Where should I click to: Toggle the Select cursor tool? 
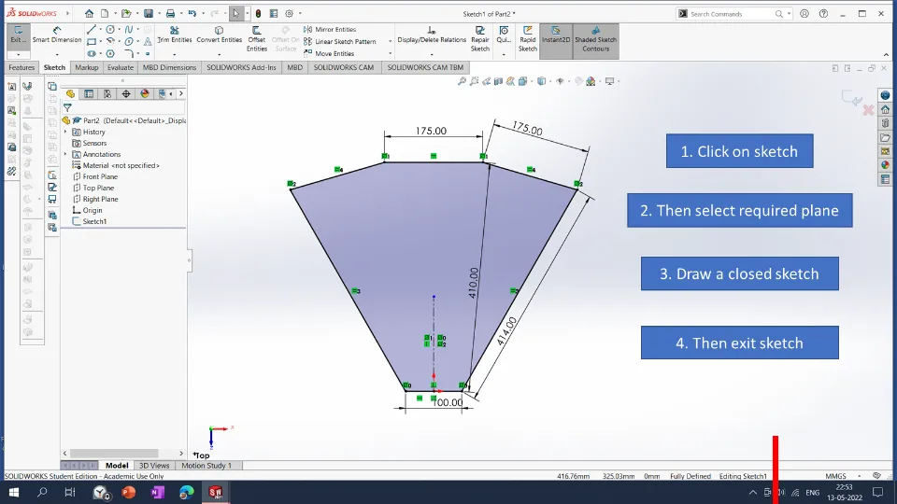(235, 14)
